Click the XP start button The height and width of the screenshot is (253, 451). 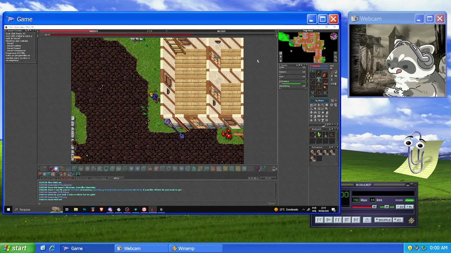click(18, 248)
